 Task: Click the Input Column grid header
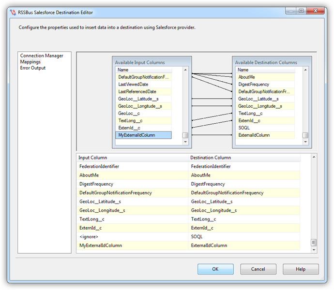133,158
